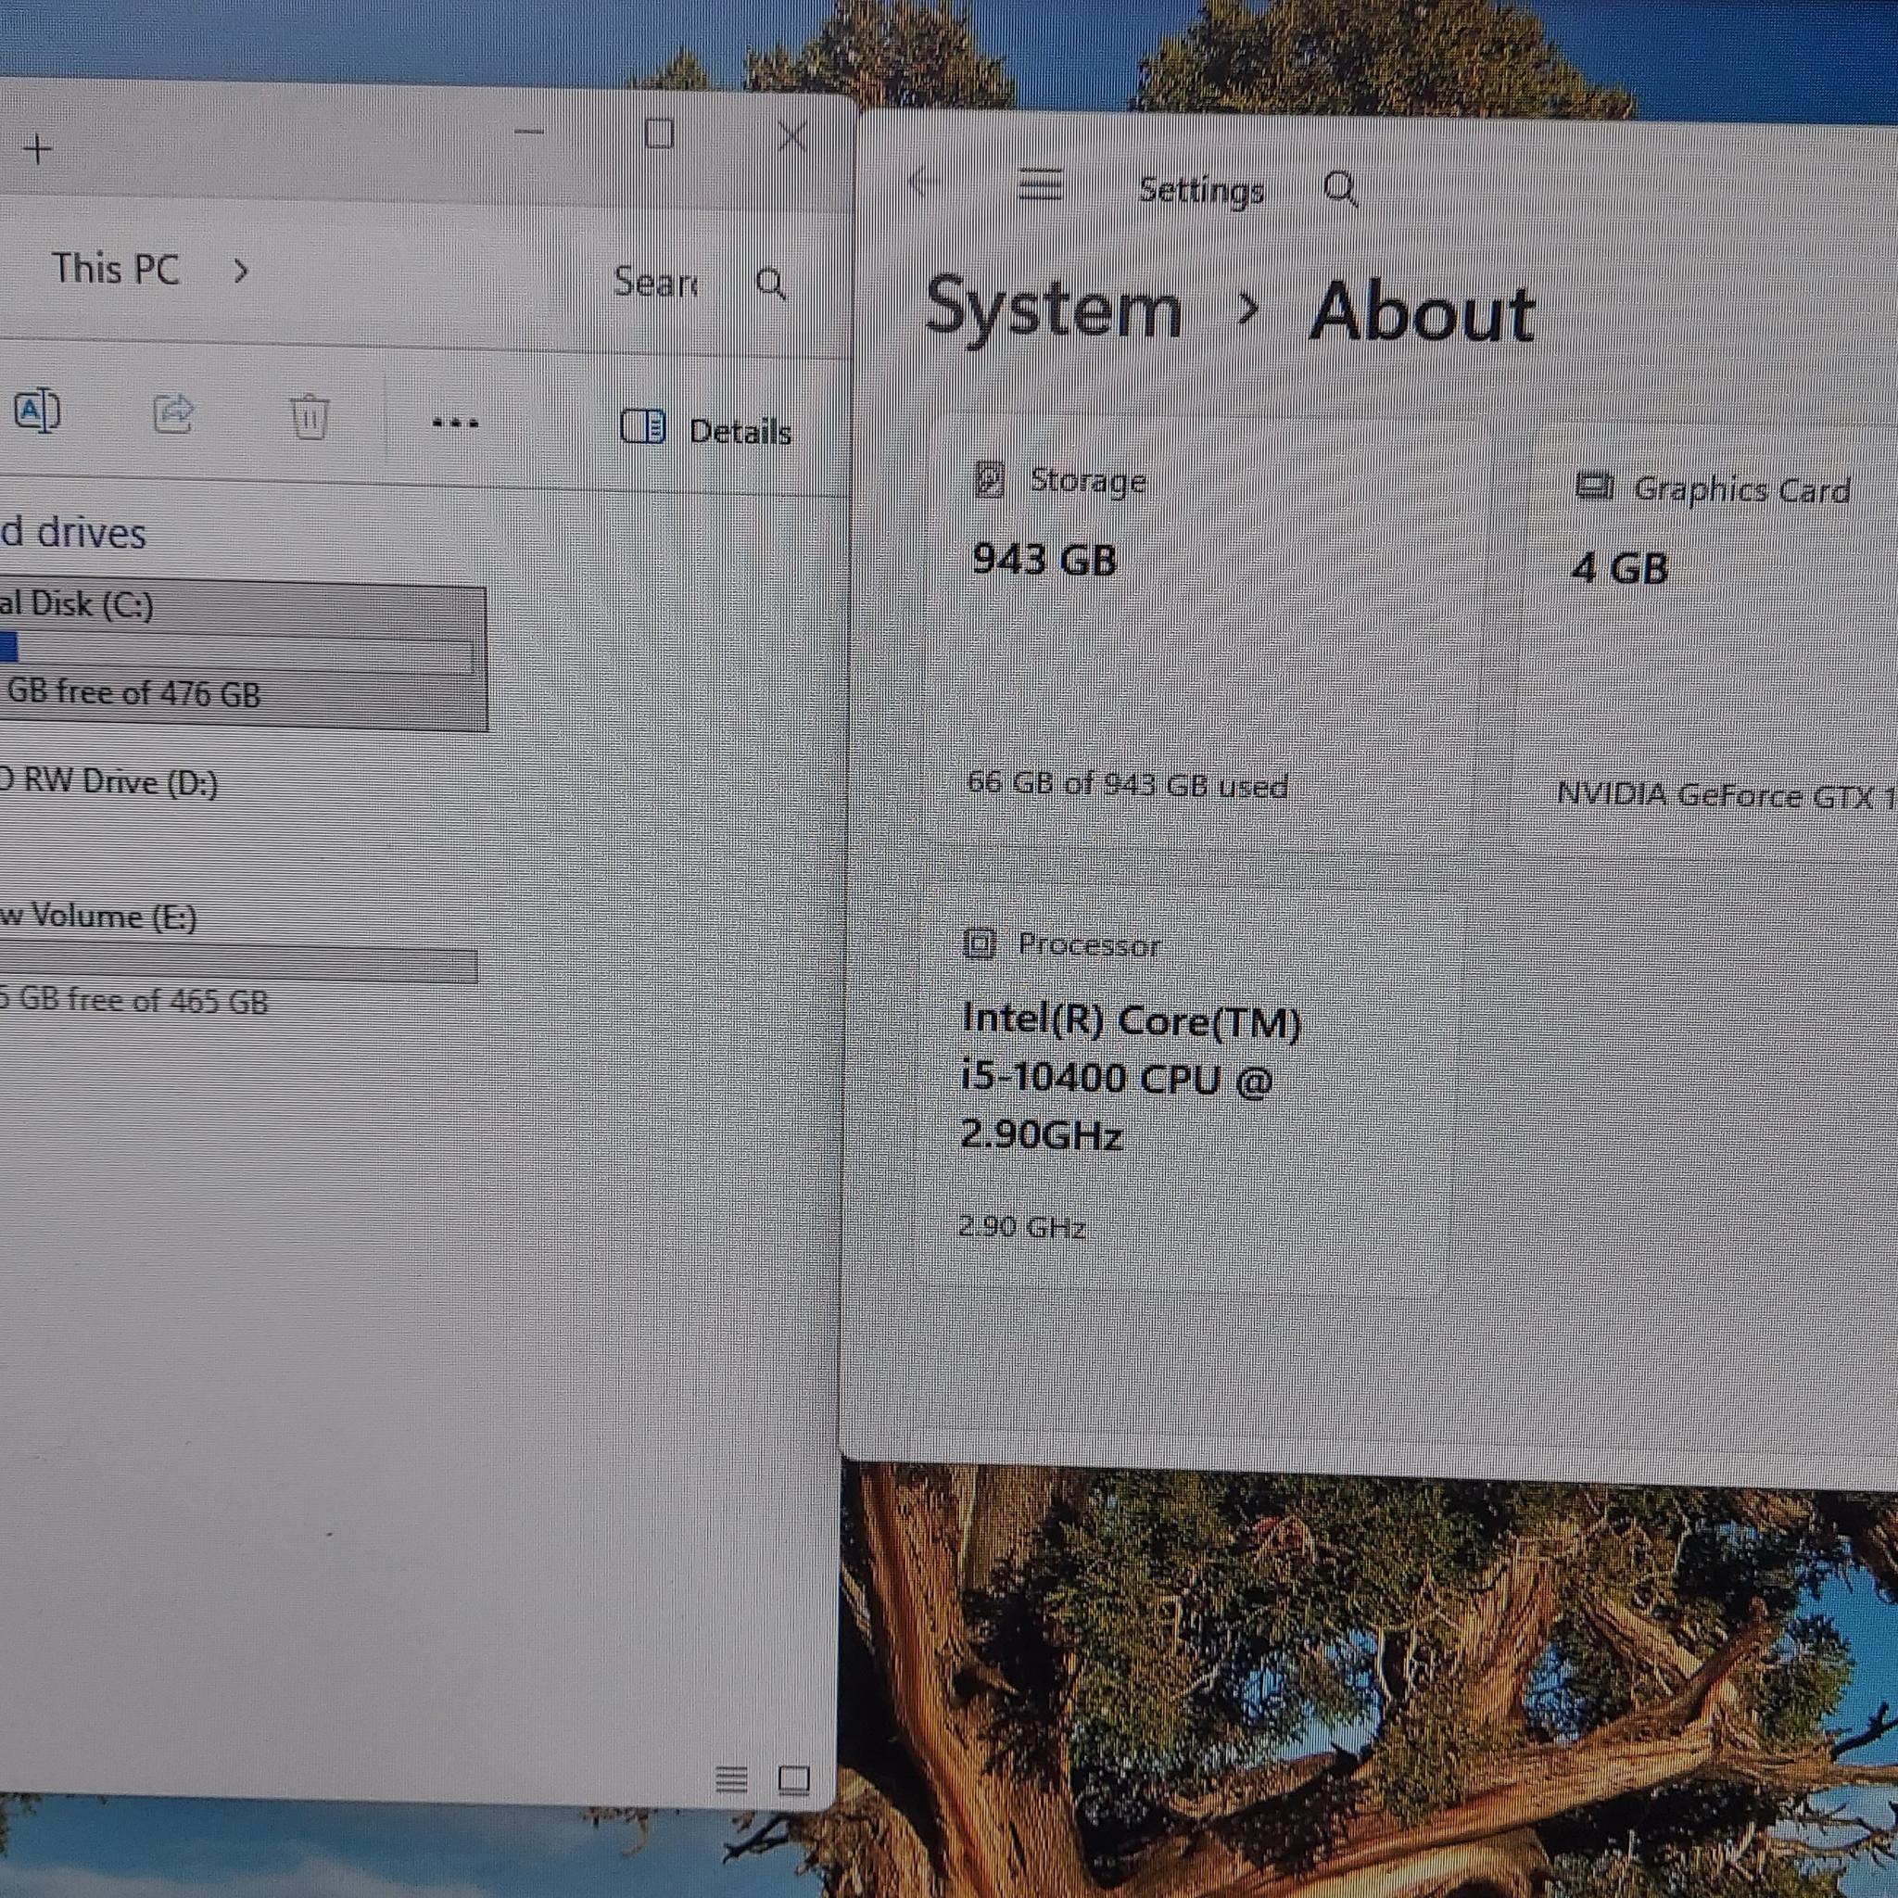Expand the chevron after This PC
Image resolution: width=1898 pixels, height=1898 pixels.
241,271
